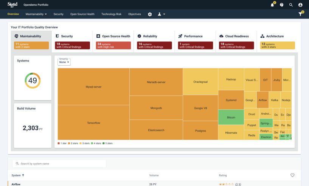309x186 pixels.
Task: Select the Mysql-server treemap tile
Action: click(93, 86)
